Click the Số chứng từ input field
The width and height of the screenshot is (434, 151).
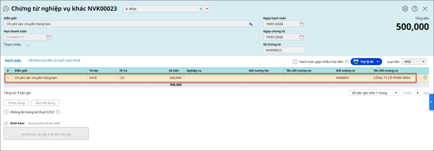click(284, 50)
